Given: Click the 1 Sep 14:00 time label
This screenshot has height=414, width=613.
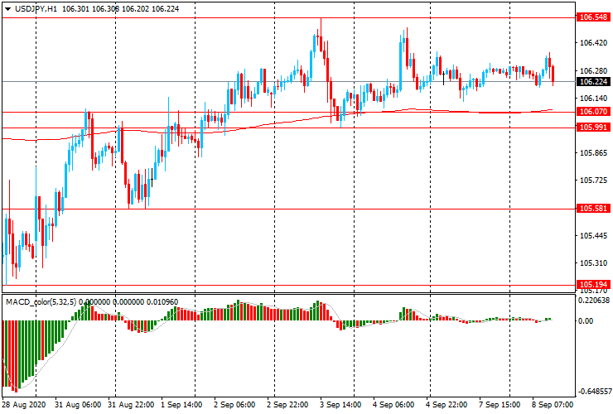Looking at the screenshot, I should (181, 404).
